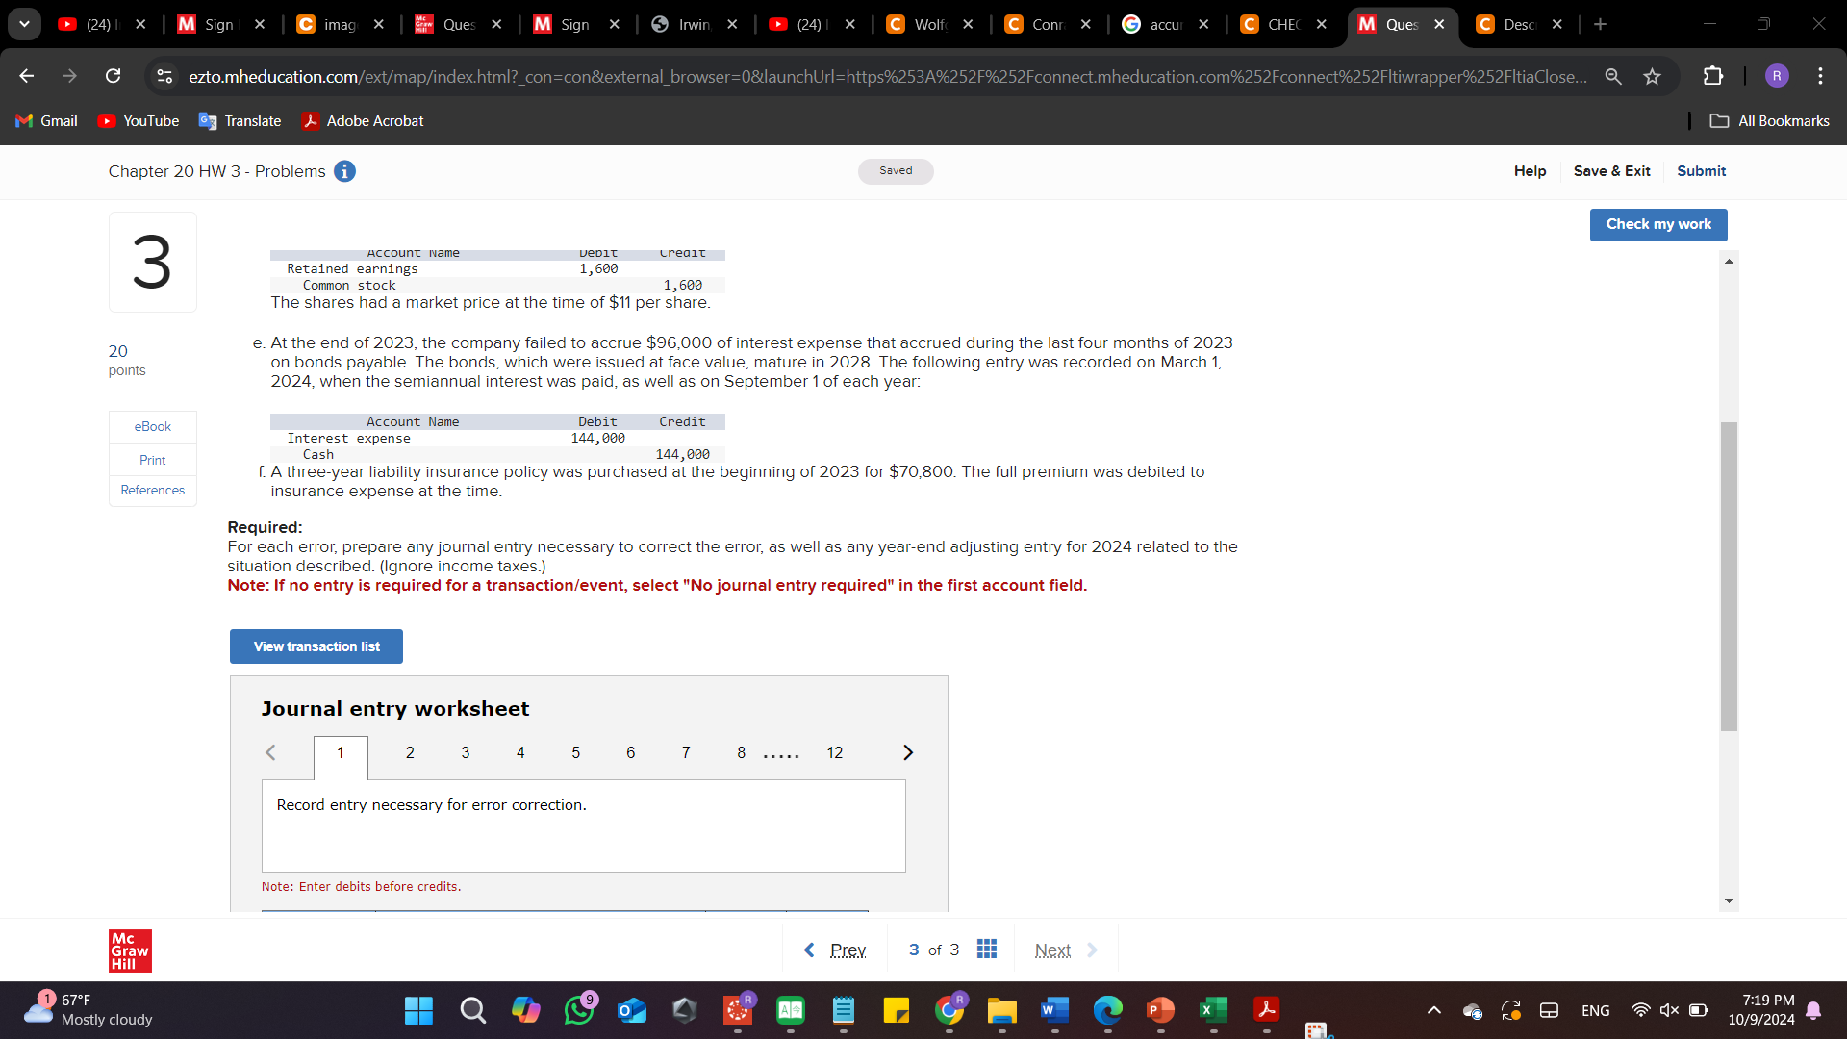
Task: Click the info icon beside Chapter 20 HW 3
Action: click(x=344, y=171)
